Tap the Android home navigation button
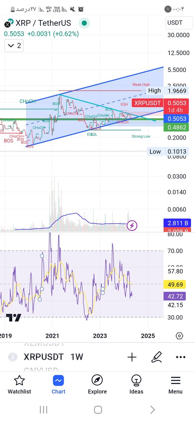Image resolution: width=195 pixels, height=422 pixels. pyautogui.click(x=98, y=410)
